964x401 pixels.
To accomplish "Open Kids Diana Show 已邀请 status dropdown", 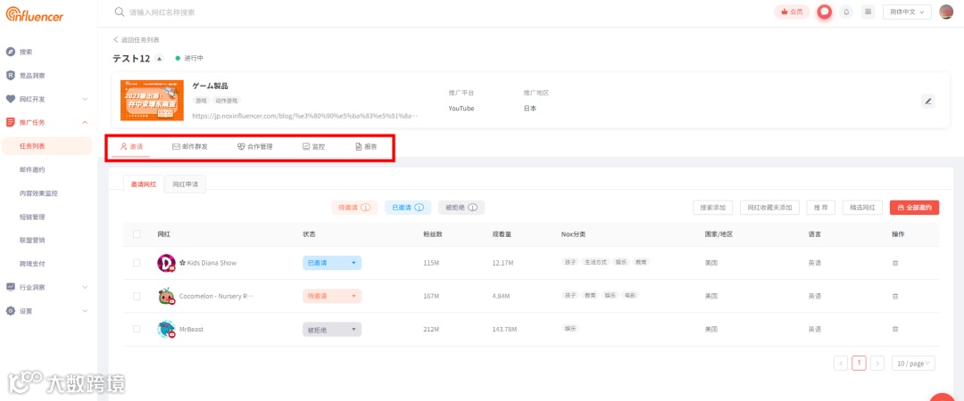I will (x=332, y=263).
